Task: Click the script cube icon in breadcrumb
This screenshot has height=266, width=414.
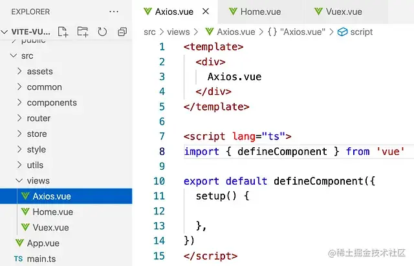Action: pyautogui.click(x=342, y=32)
